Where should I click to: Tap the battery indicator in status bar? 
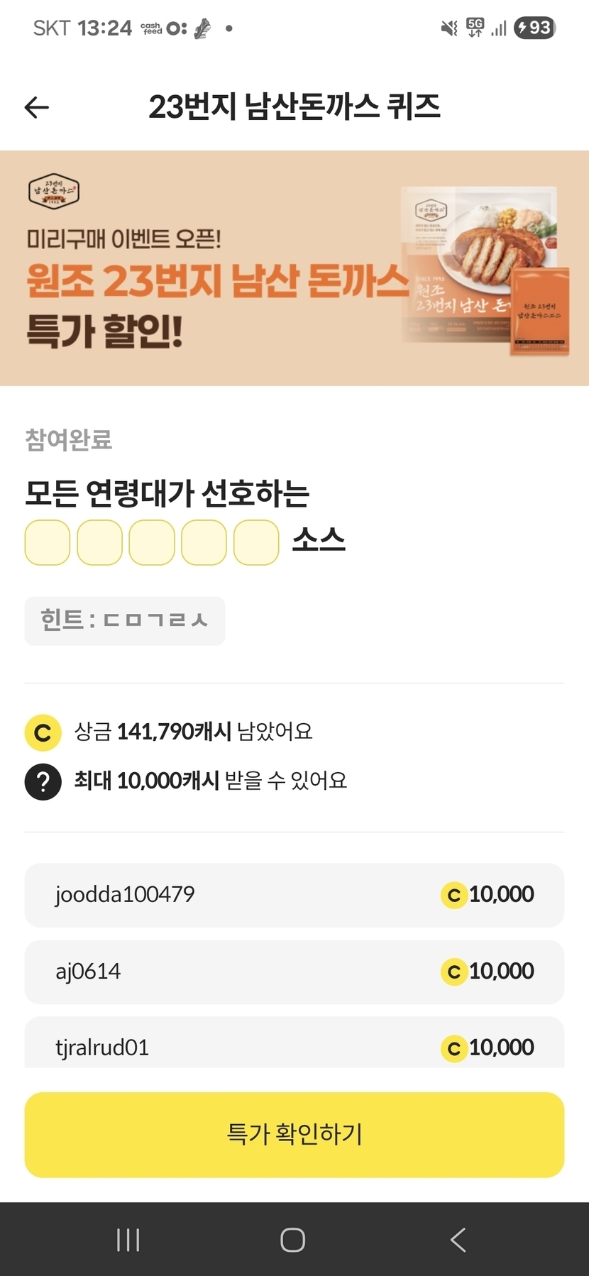coord(534,28)
